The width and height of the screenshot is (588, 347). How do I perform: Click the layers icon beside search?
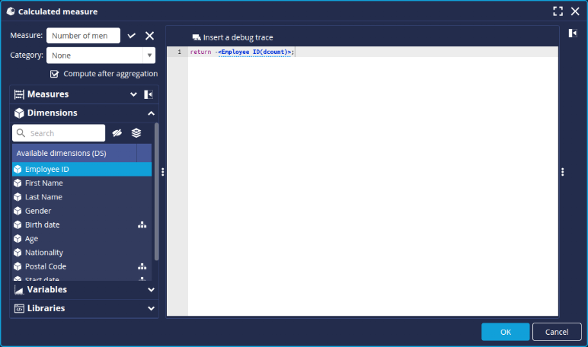136,133
